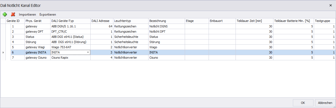Open the Exportieren menu item

pos(48,14)
